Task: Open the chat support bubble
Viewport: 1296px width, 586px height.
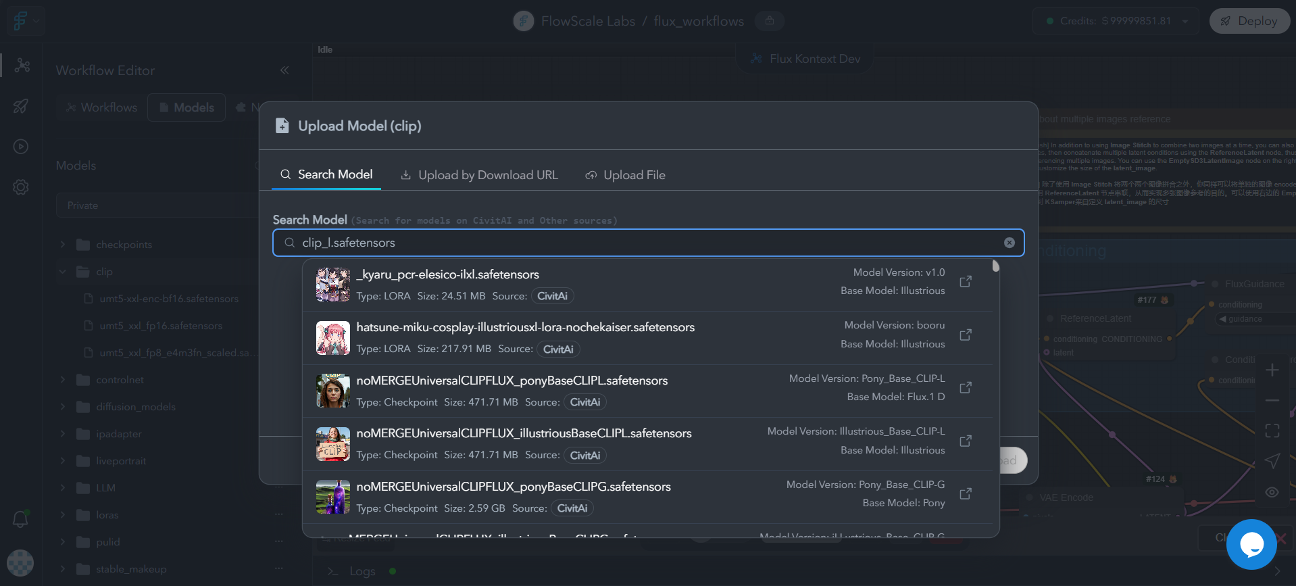Action: [1251, 544]
